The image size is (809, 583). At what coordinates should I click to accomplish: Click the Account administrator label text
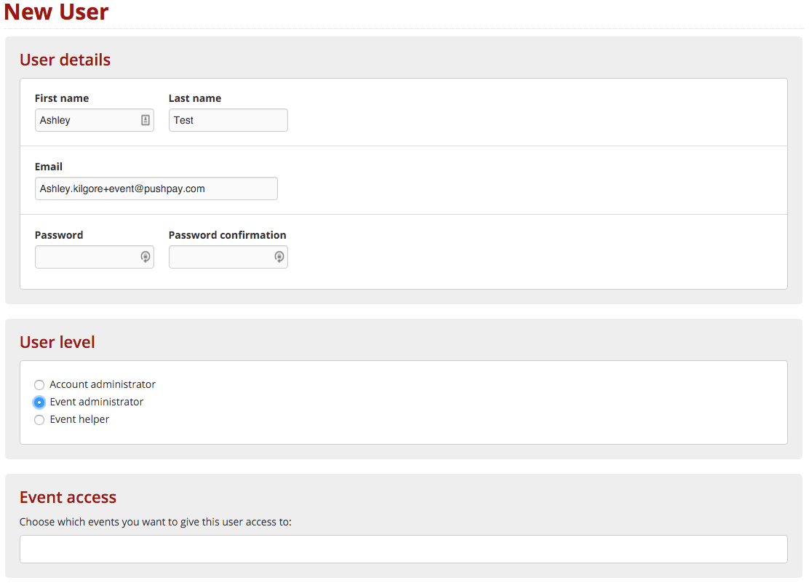pyautogui.click(x=103, y=384)
